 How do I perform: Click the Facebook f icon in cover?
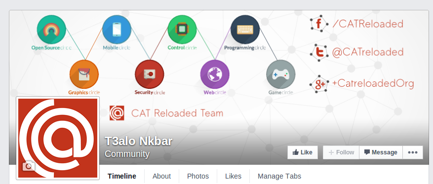tap(319, 24)
